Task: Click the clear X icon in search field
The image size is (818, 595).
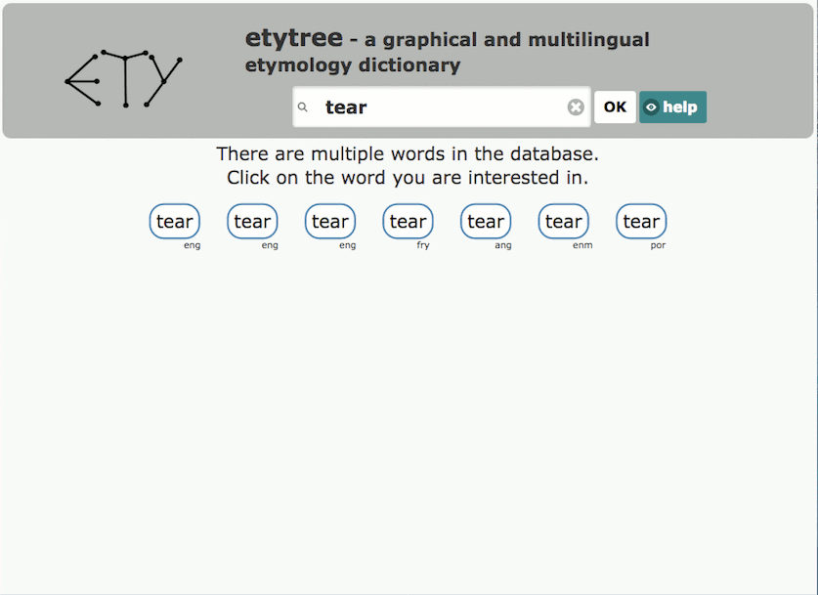Action: tap(576, 106)
